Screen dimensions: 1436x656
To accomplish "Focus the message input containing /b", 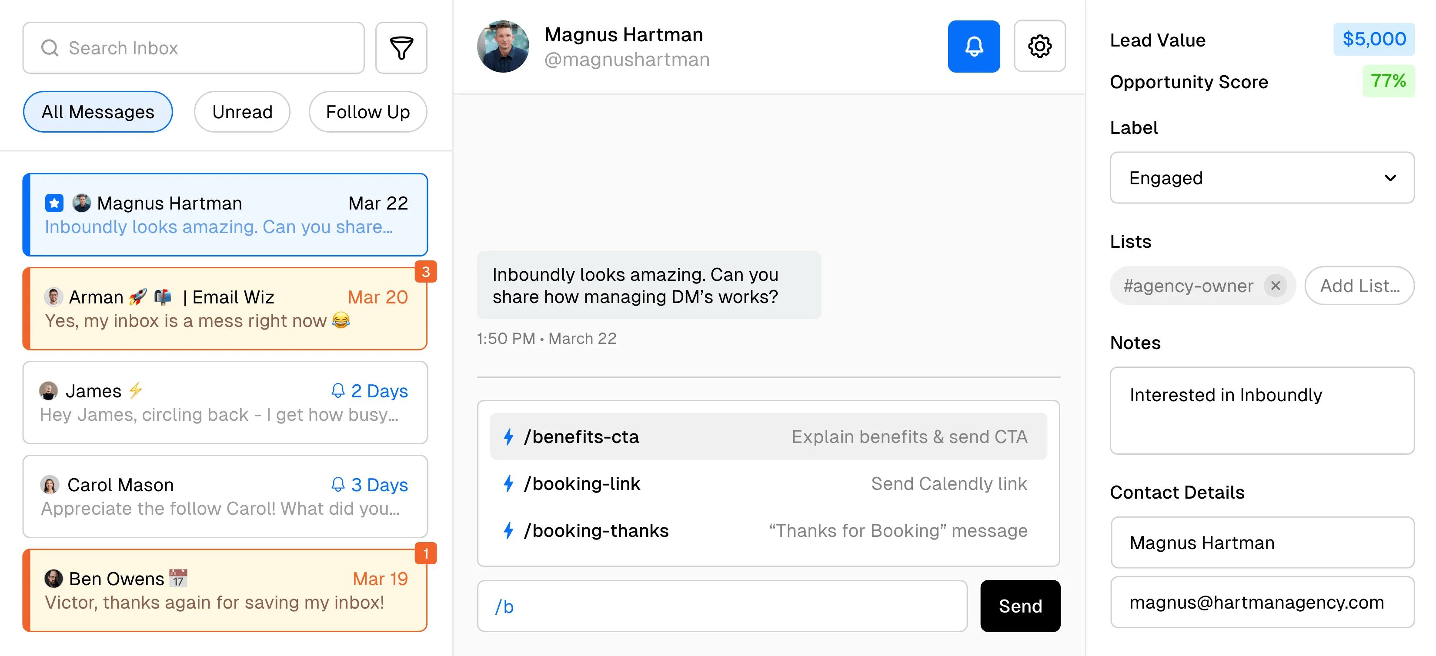I will tap(722, 606).
